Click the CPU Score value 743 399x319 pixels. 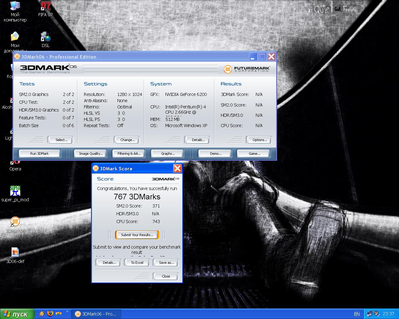tap(156, 221)
